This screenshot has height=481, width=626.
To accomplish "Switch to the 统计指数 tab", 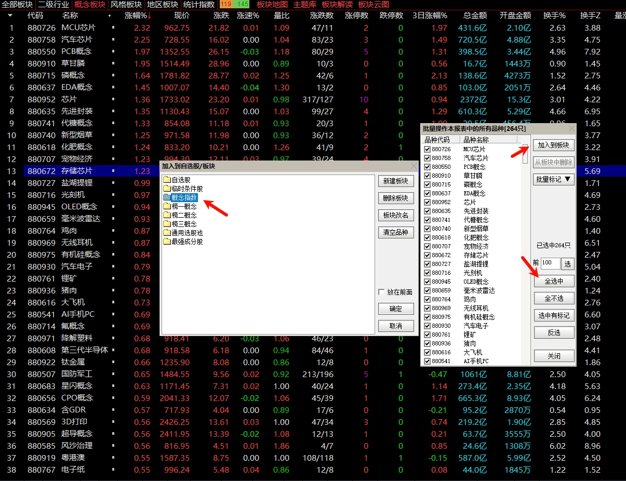I will pos(199,5).
